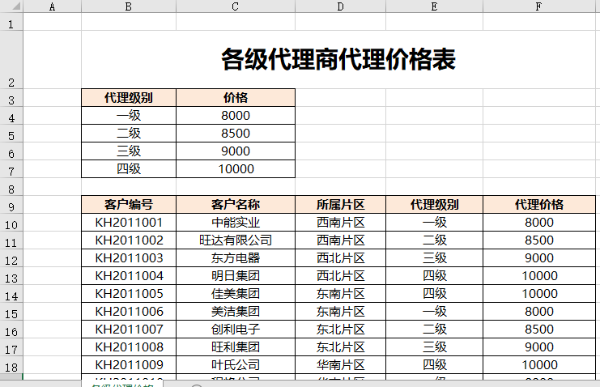Screen dimensions: 600x387
Task: Click the 东方电器 customer name cell
Action: pos(236,258)
